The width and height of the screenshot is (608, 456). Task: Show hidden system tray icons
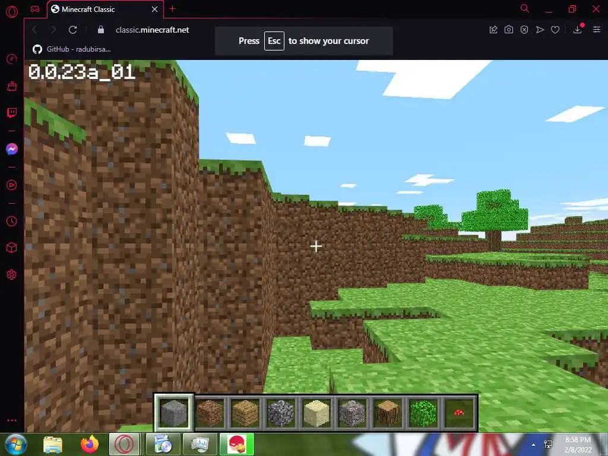(534, 445)
